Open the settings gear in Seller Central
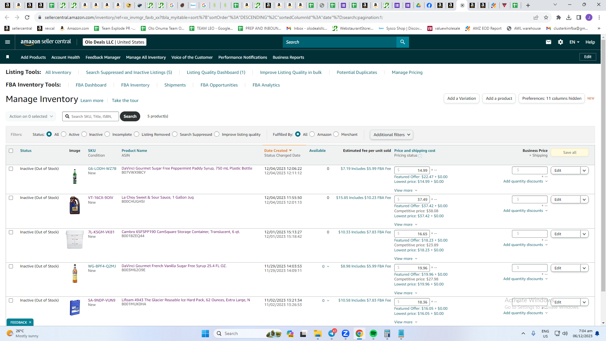The width and height of the screenshot is (606, 341). [561, 42]
